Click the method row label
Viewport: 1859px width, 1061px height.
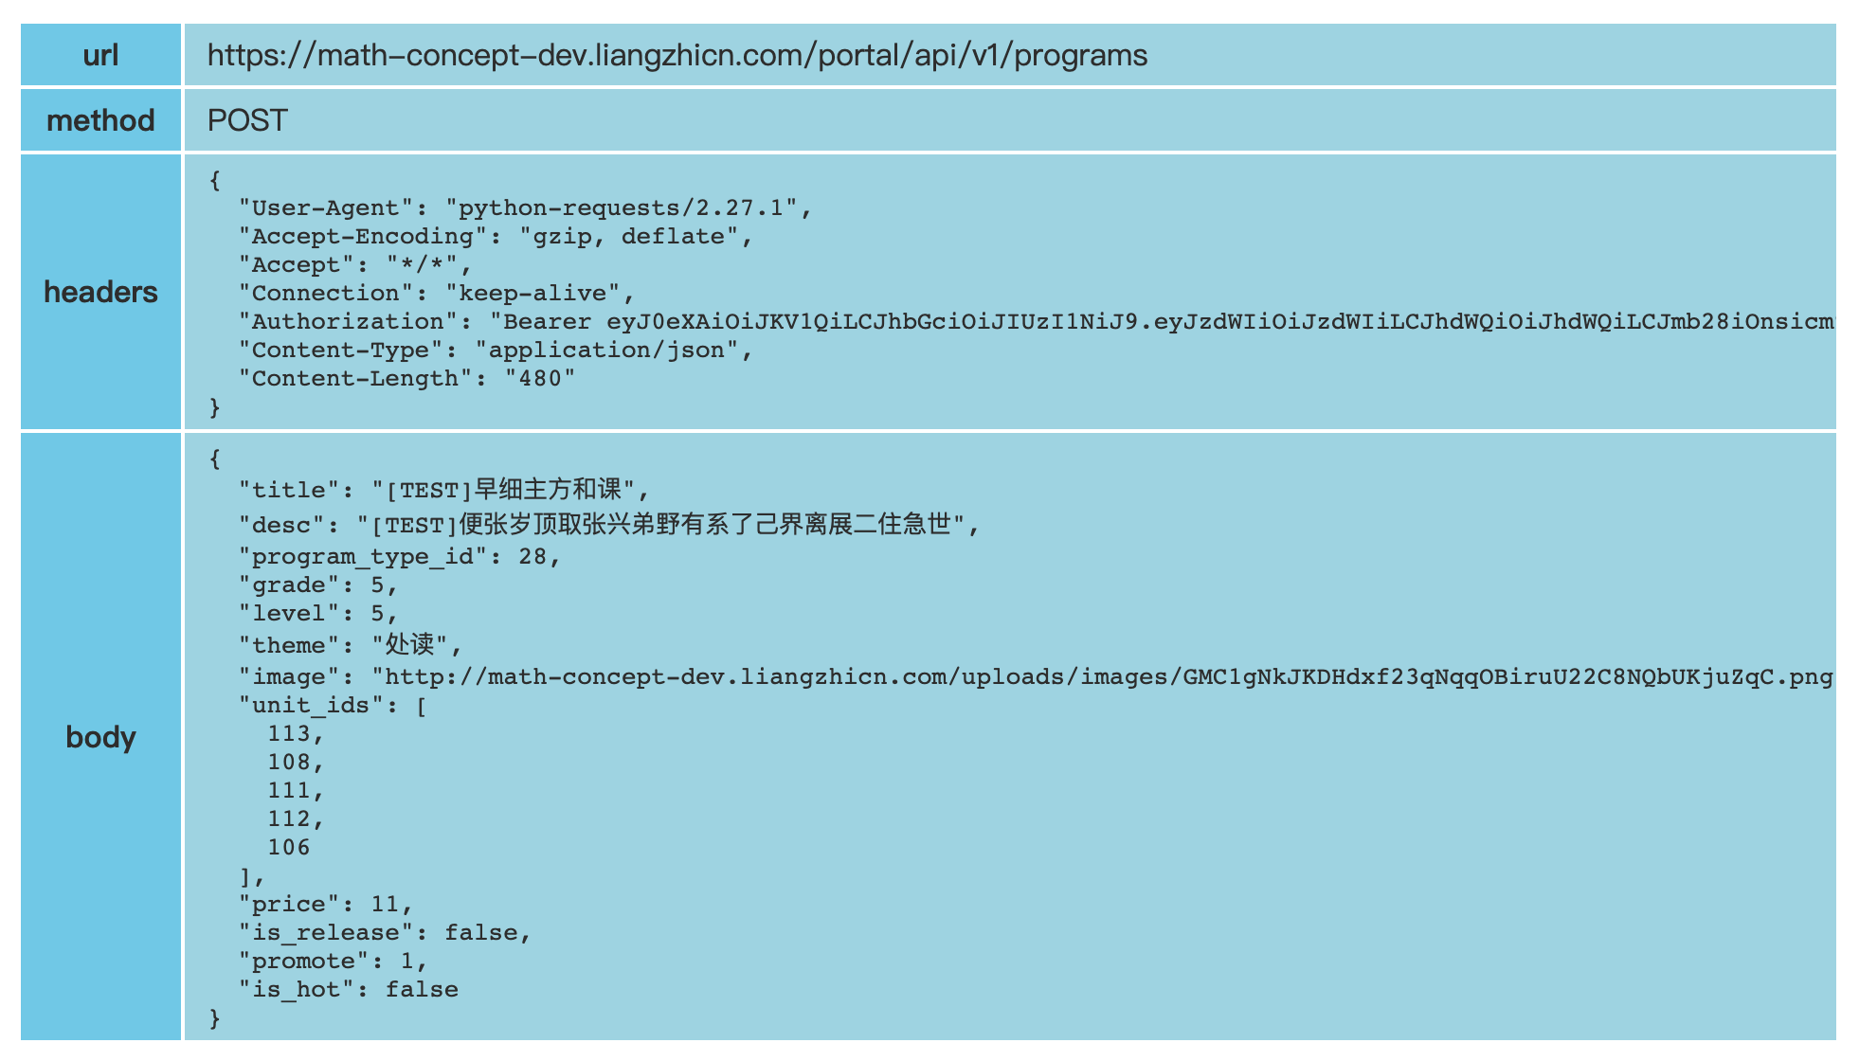(x=100, y=120)
